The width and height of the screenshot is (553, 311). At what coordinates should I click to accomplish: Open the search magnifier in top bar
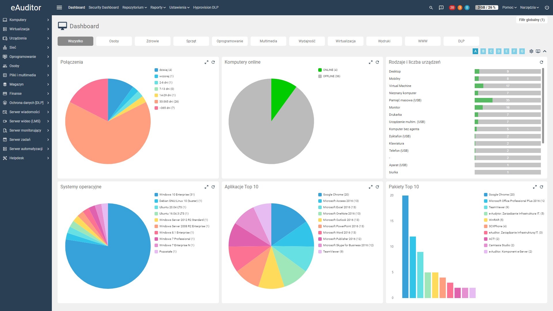point(431,7)
